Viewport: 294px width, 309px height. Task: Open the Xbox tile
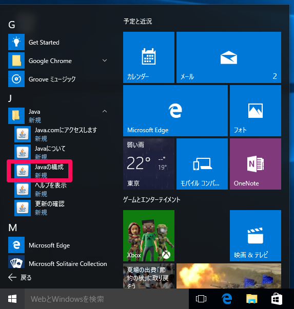149,236
